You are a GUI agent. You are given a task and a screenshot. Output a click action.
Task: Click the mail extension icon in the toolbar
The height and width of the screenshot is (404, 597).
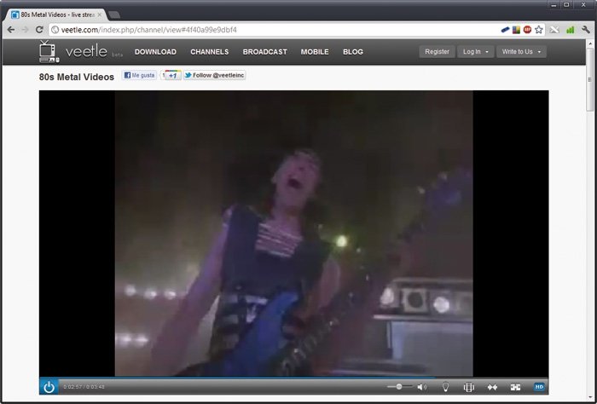click(554, 30)
